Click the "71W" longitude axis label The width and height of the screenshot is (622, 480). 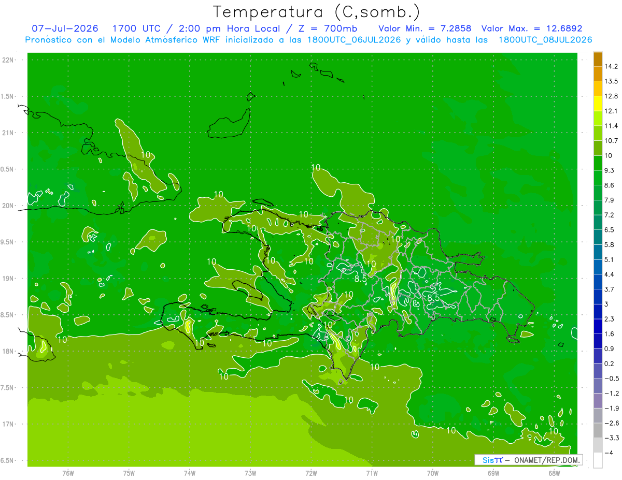click(x=372, y=473)
